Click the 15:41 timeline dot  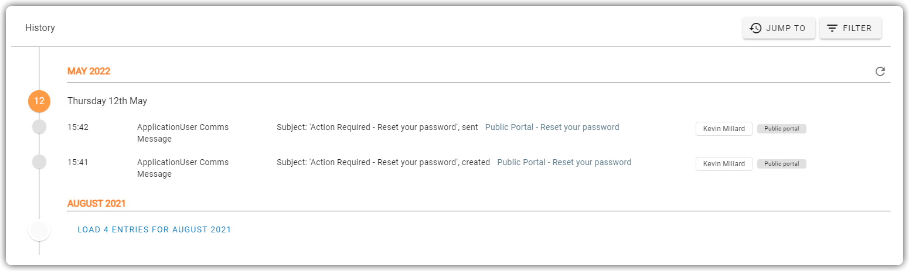39,162
